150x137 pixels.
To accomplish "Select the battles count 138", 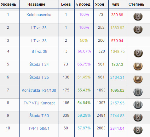I will [66, 77].
